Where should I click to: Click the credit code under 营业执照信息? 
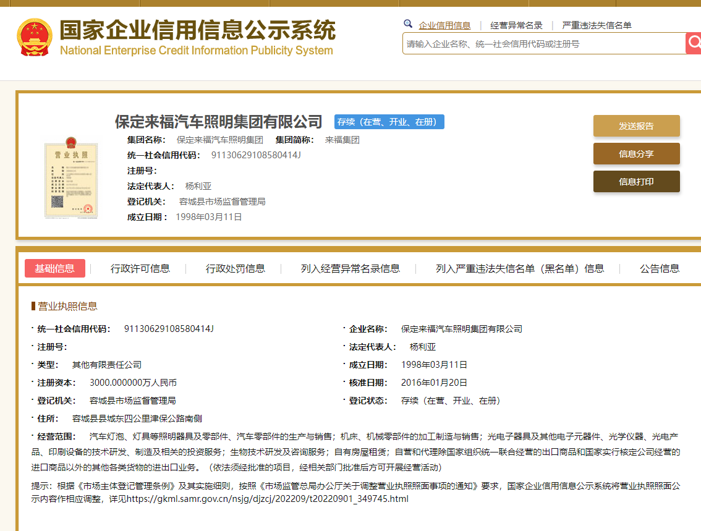169,329
